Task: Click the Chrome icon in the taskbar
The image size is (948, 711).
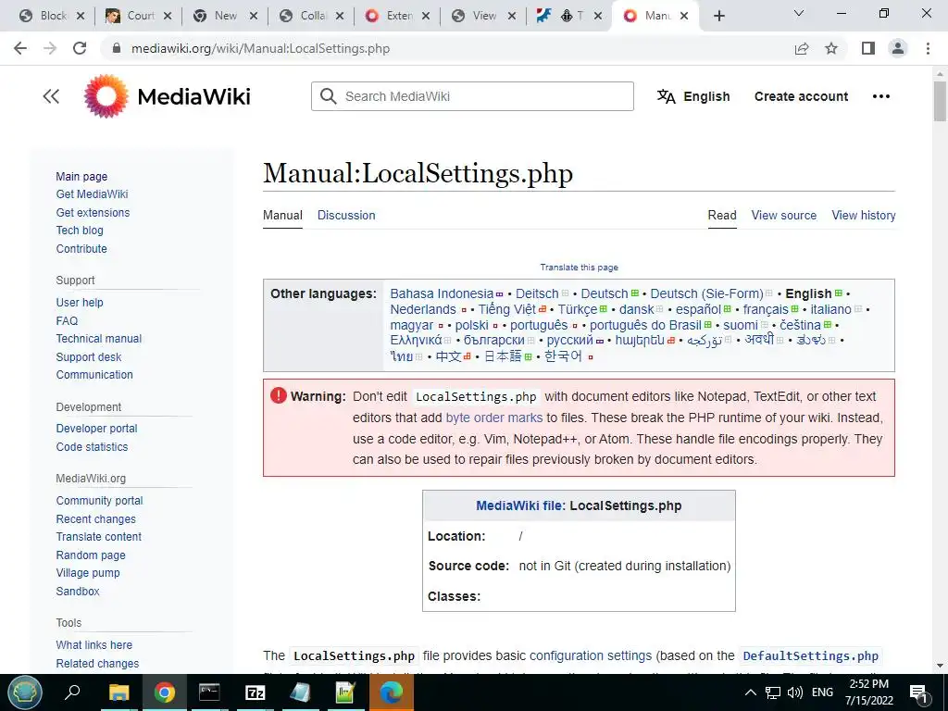Action: point(164,692)
